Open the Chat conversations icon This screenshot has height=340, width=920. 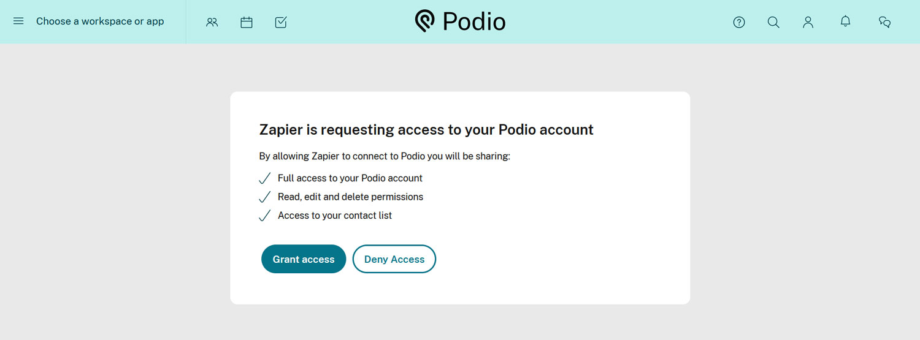pos(884,22)
